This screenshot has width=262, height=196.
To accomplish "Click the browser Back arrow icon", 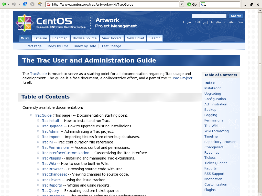I will (4, 4).
